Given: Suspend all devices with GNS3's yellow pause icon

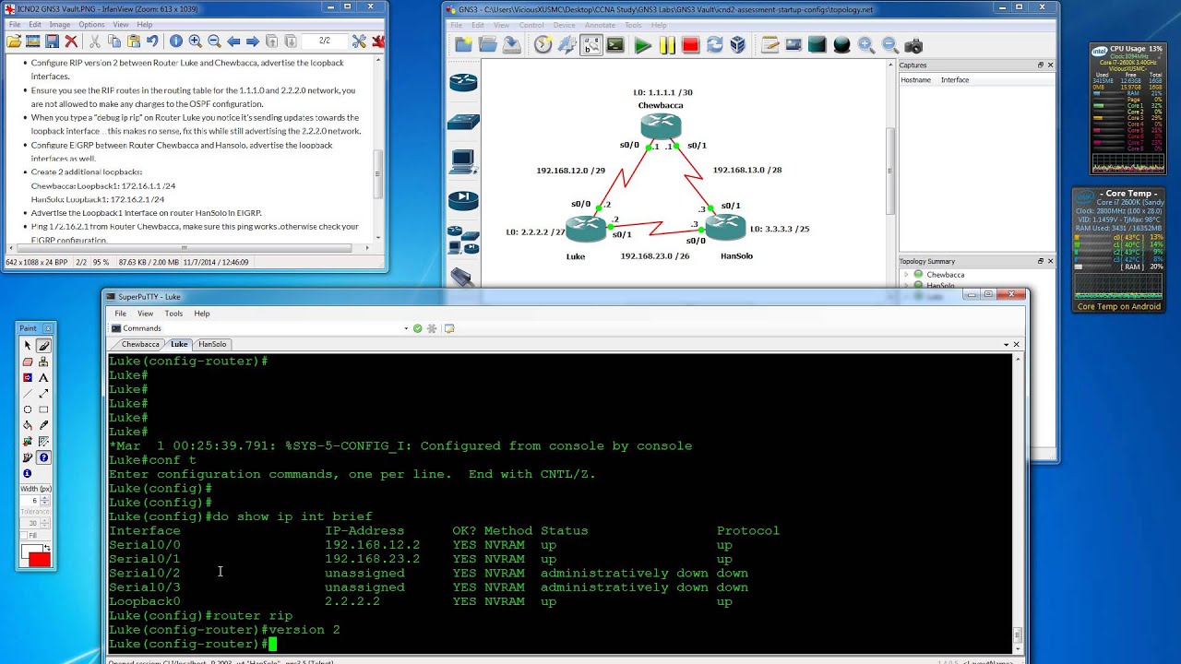Looking at the screenshot, I should pos(667,45).
